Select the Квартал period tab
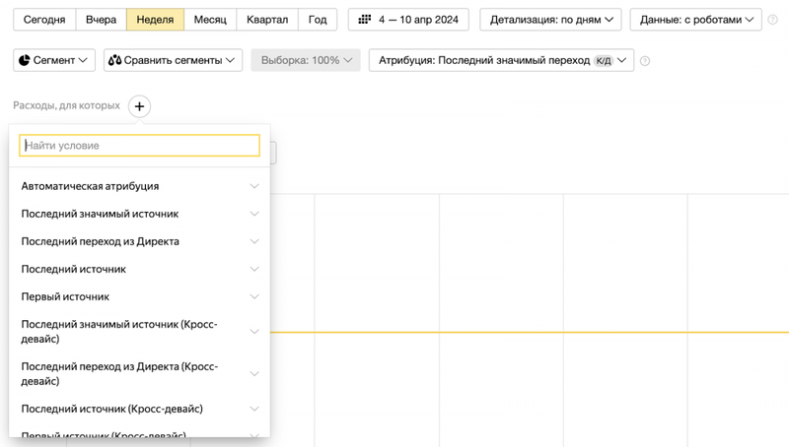 (x=267, y=20)
